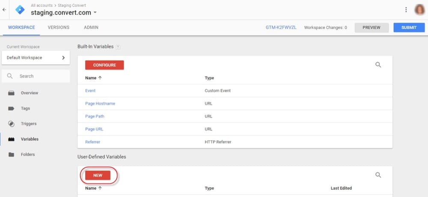
Task: Create a New user-defined variable
Action: click(x=98, y=175)
